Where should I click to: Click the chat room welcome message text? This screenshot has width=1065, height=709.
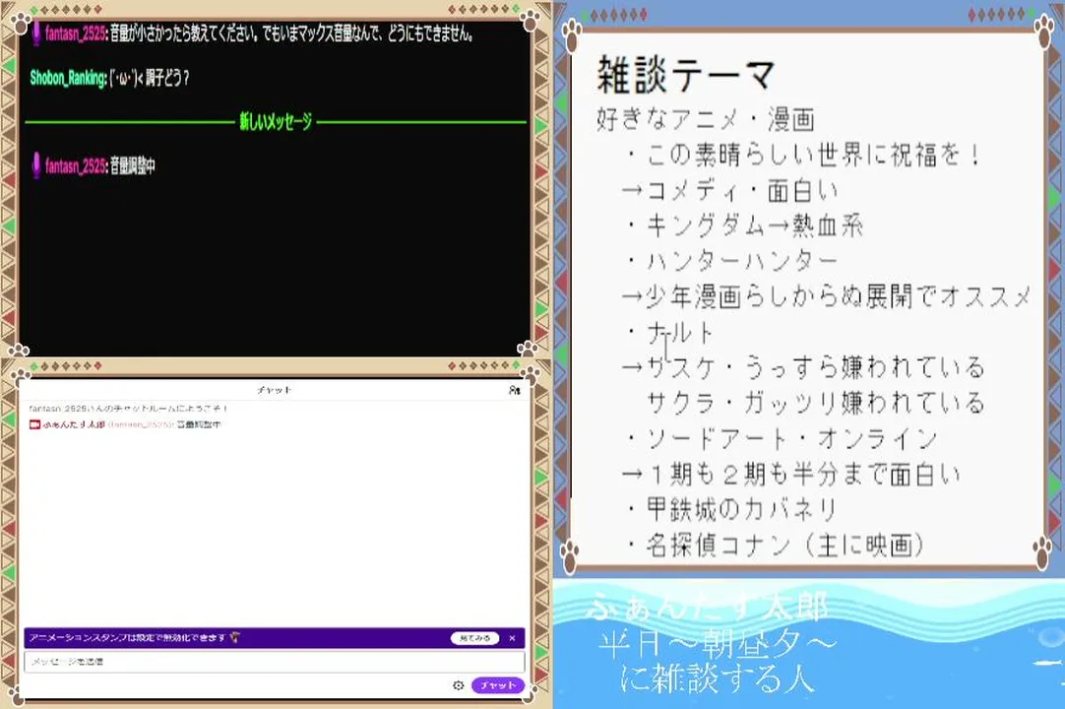pos(128,409)
